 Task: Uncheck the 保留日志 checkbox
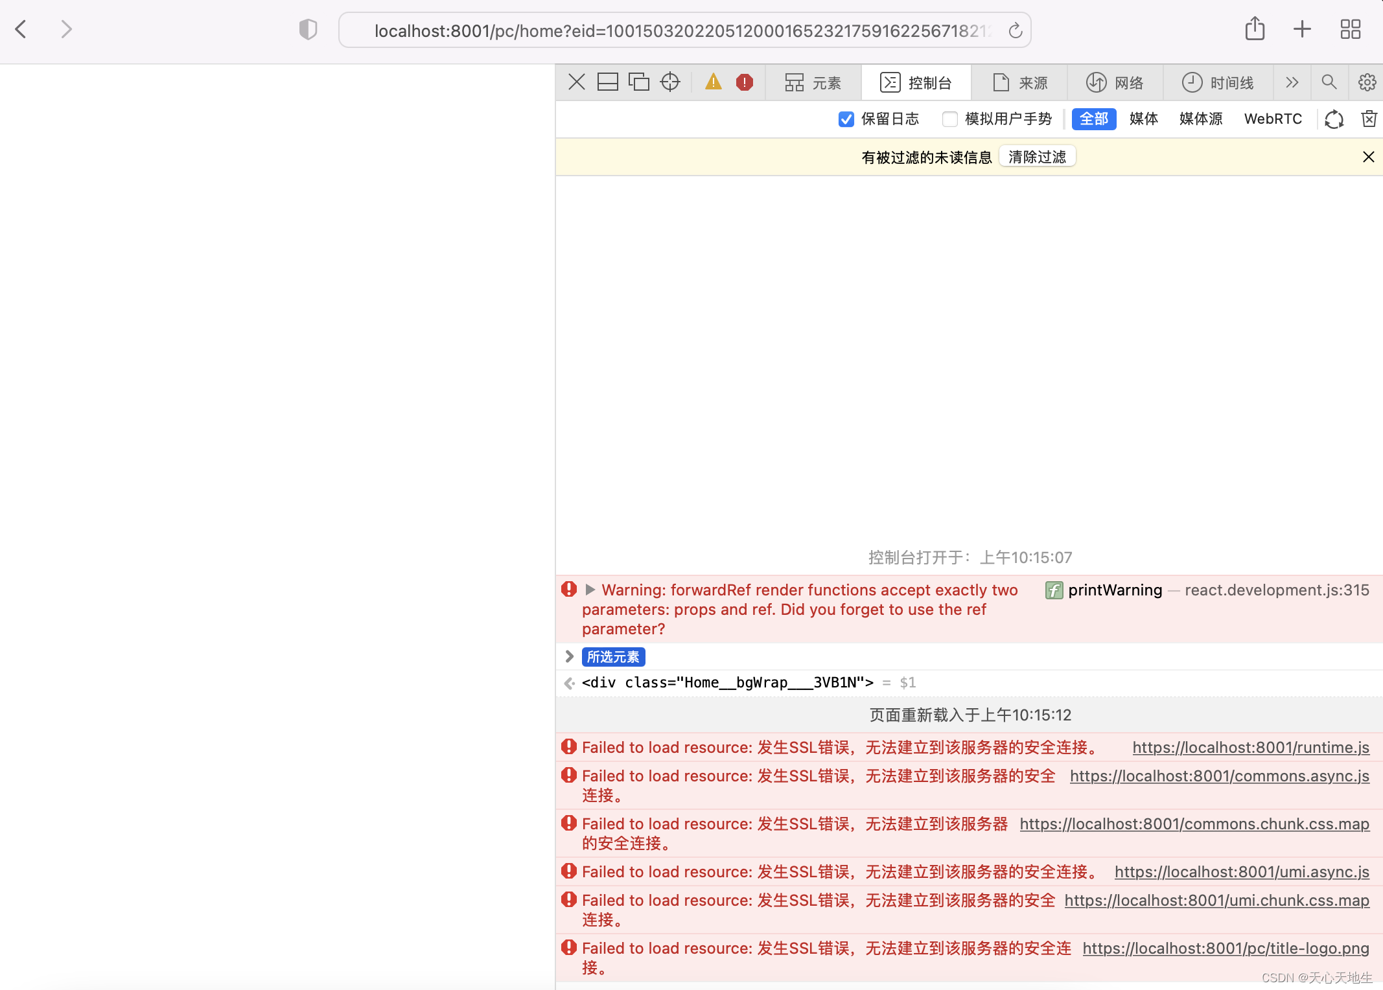click(x=846, y=119)
